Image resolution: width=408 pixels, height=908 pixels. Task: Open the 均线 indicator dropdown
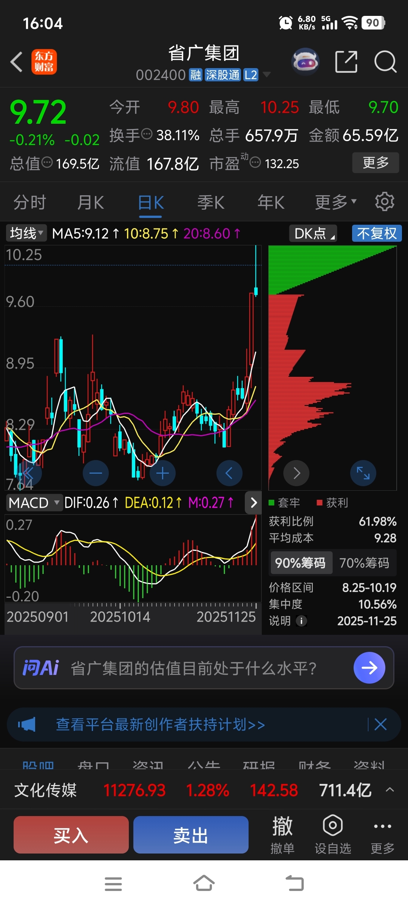point(26,233)
